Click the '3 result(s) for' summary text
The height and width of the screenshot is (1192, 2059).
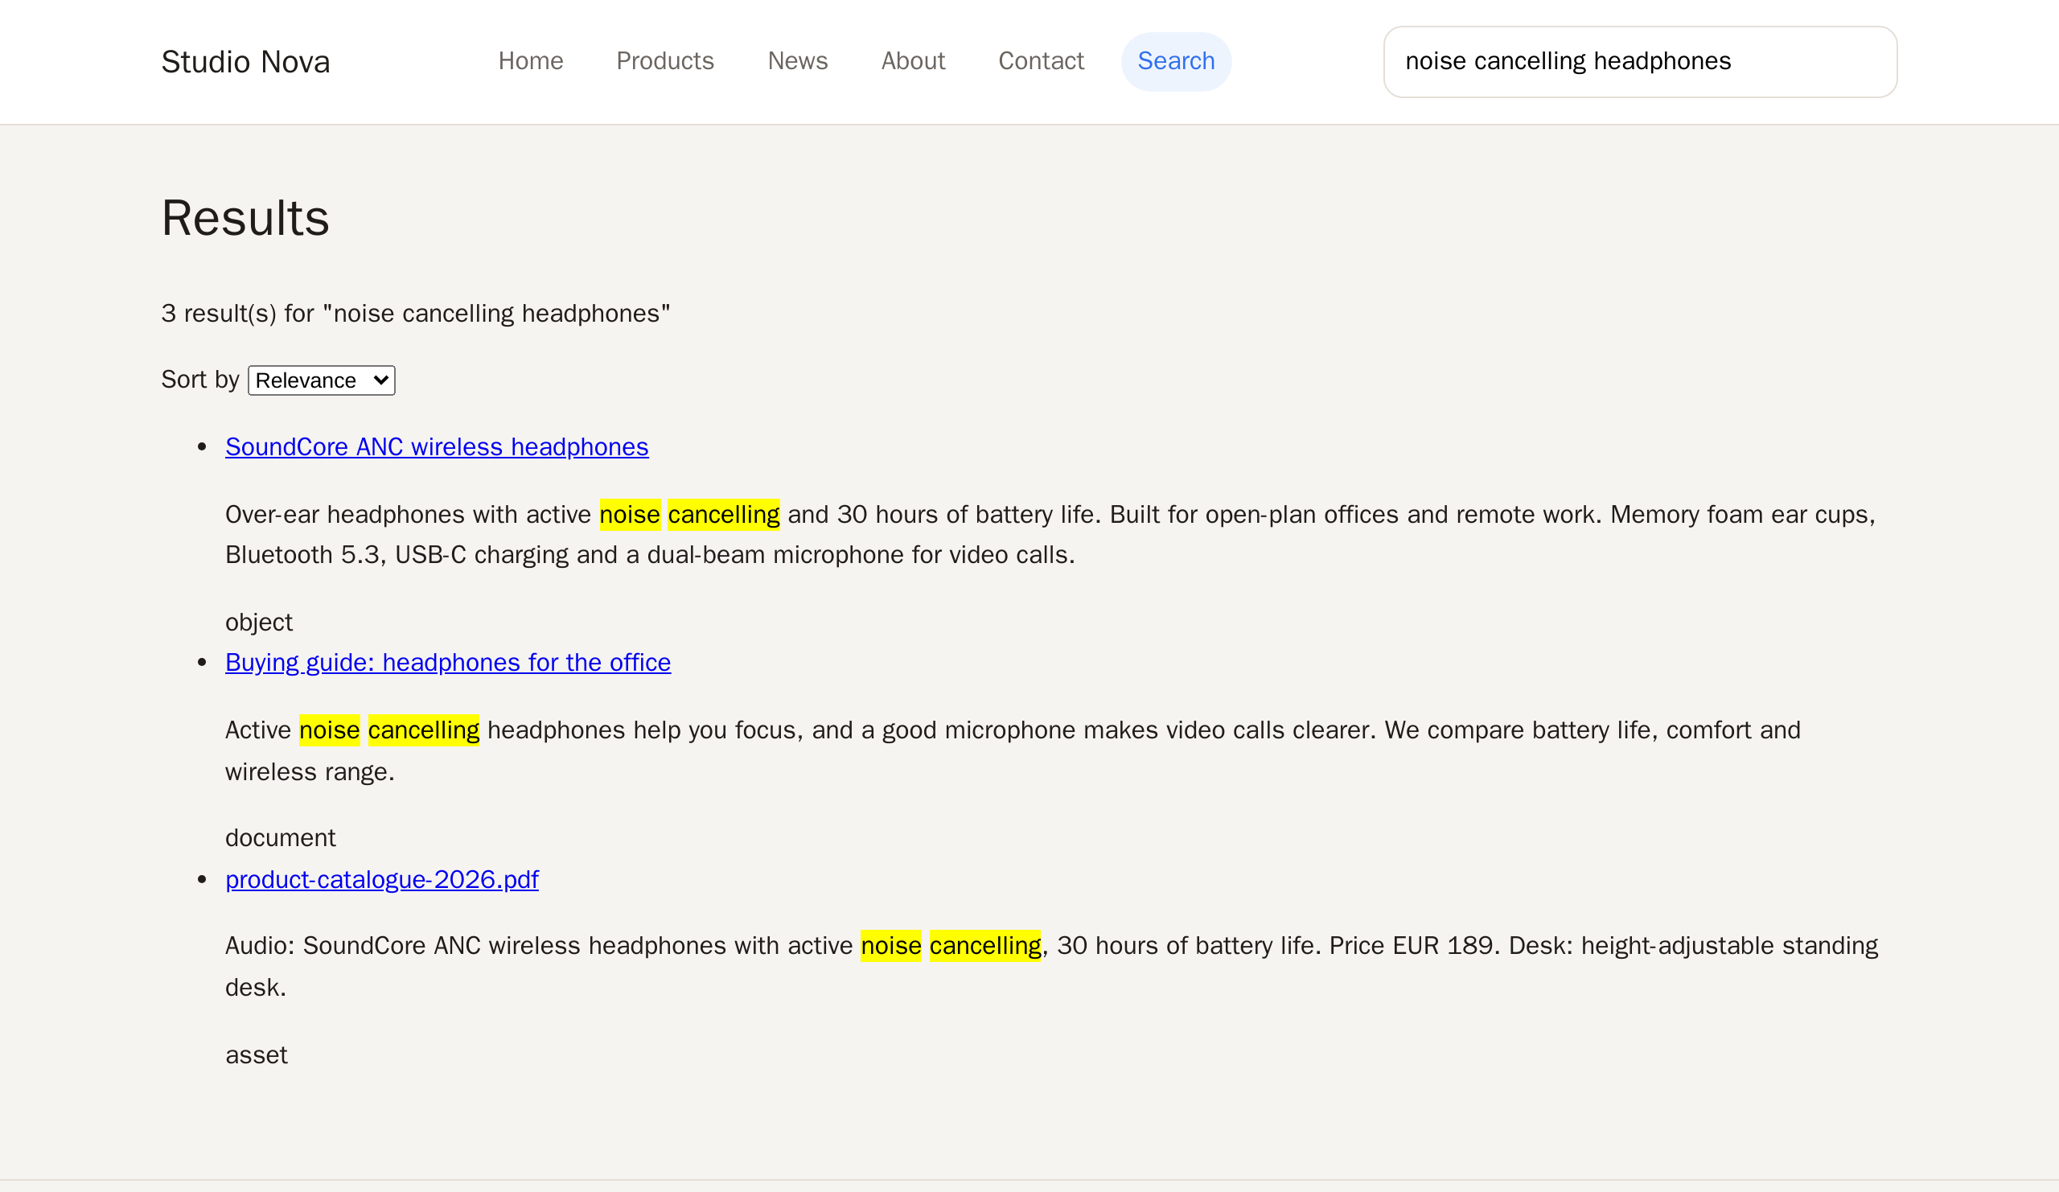click(x=415, y=314)
